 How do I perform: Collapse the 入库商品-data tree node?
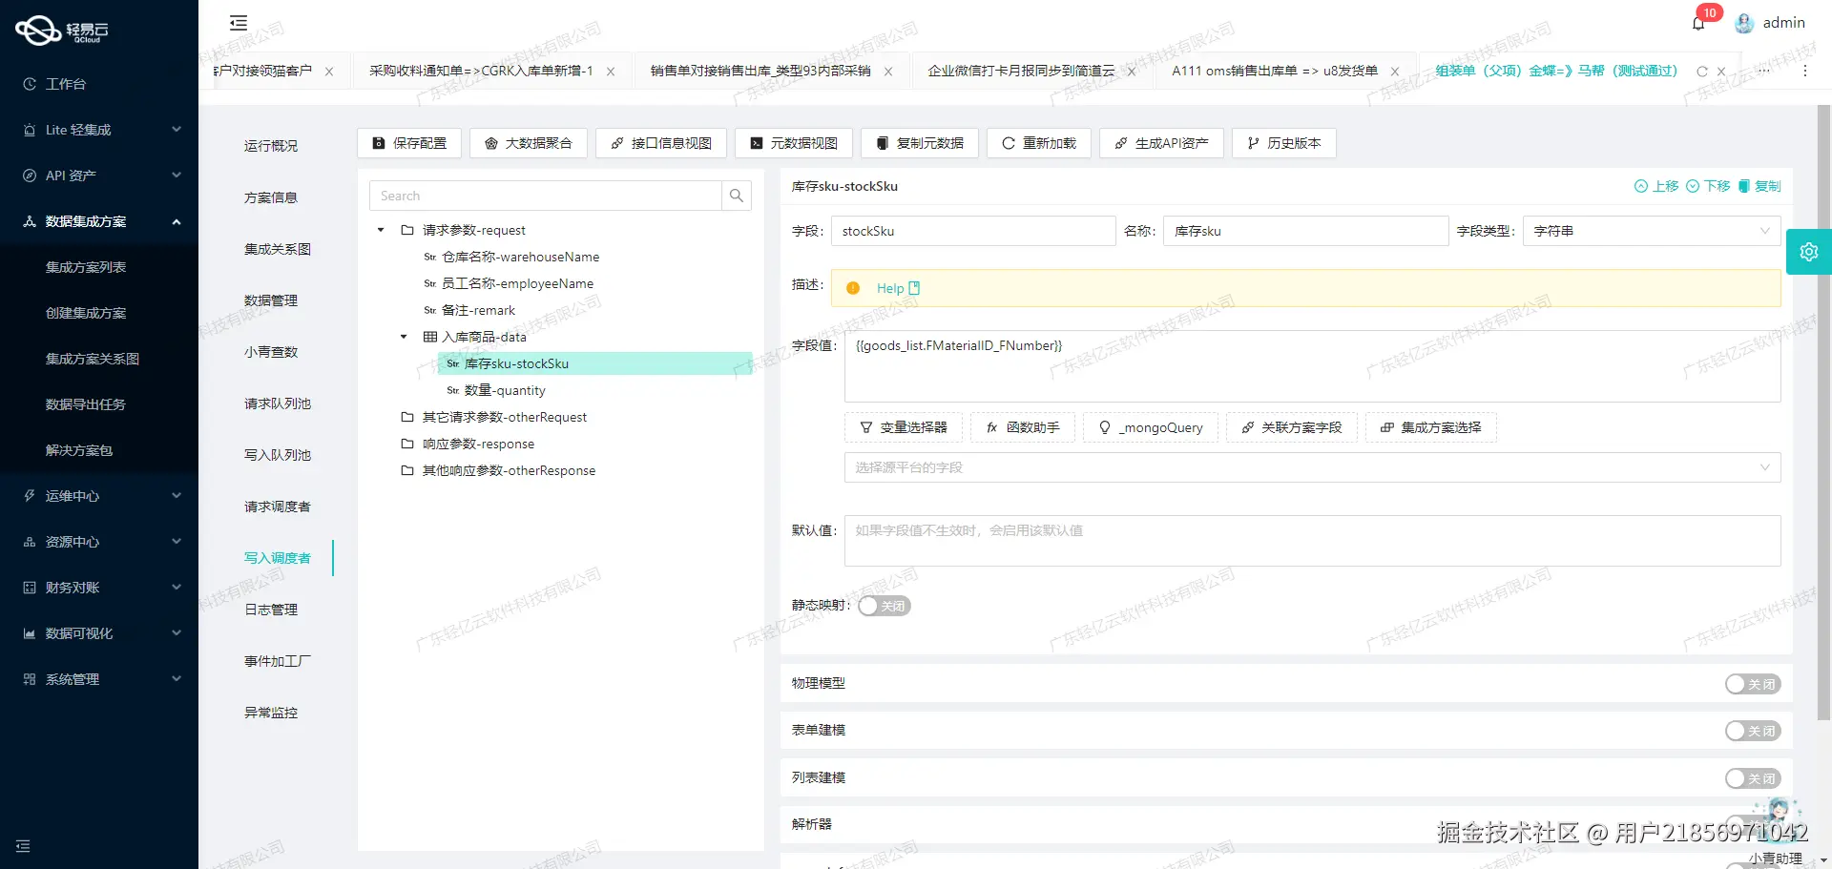[402, 337]
